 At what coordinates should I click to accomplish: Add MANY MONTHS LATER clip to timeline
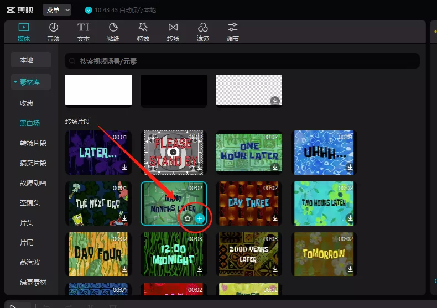point(200,218)
